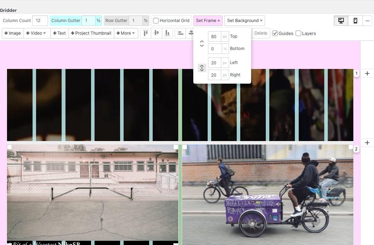Enable the Layers checkbox
This screenshot has width=374, height=245.
click(298, 33)
